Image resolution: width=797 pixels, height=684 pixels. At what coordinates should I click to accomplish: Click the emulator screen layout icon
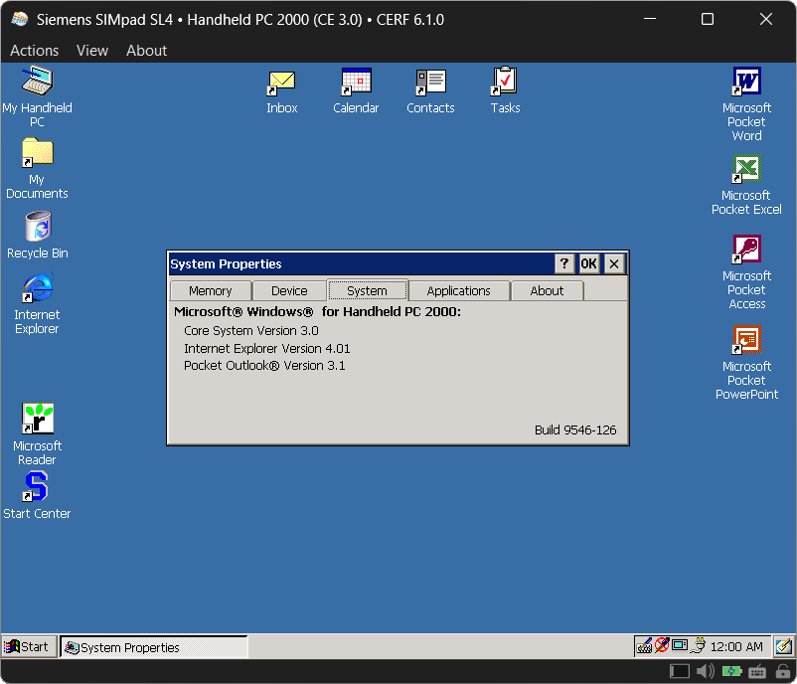(679, 671)
